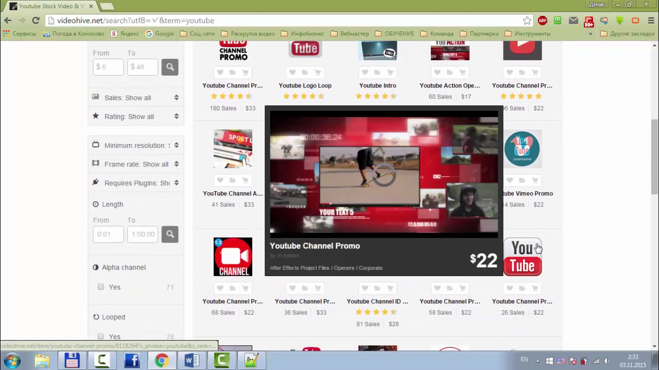The height and width of the screenshot is (370, 659).
Task: Open the Windows Start menu
Action: click(x=12, y=360)
